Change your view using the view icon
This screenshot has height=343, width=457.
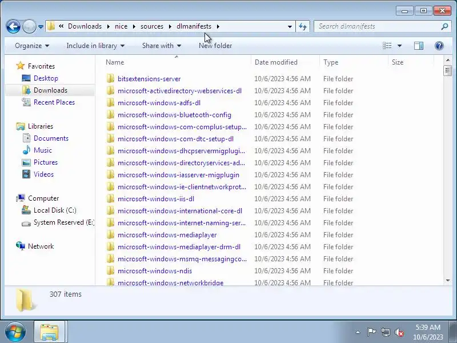(x=387, y=46)
